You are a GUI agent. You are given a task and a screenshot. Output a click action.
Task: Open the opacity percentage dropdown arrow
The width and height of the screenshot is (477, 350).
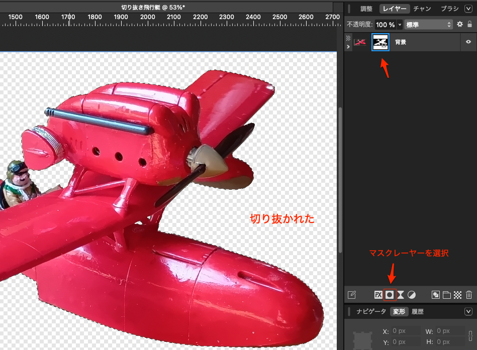click(400, 25)
